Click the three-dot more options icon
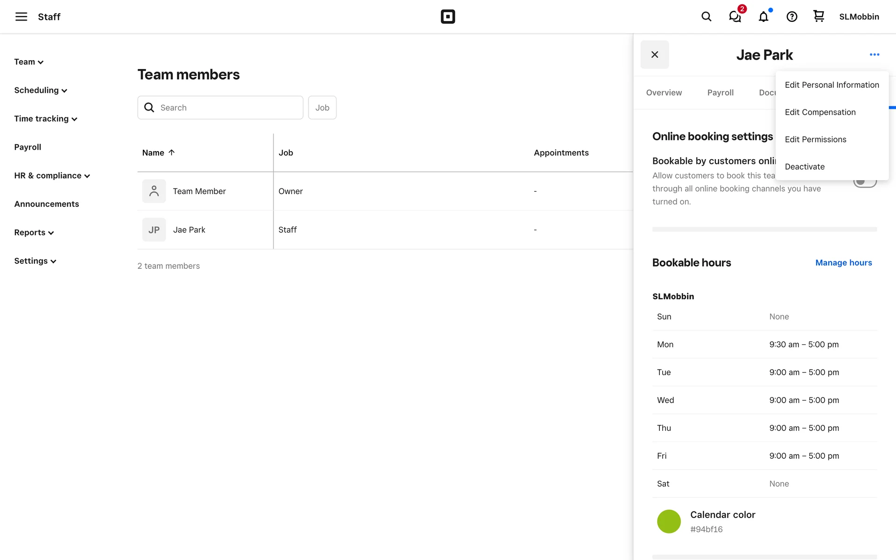This screenshot has height=560, width=896. 874,55
